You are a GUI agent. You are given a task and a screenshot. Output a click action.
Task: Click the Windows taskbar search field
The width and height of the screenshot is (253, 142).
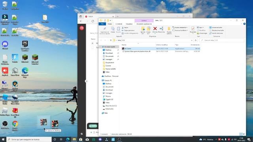[29, 139]
